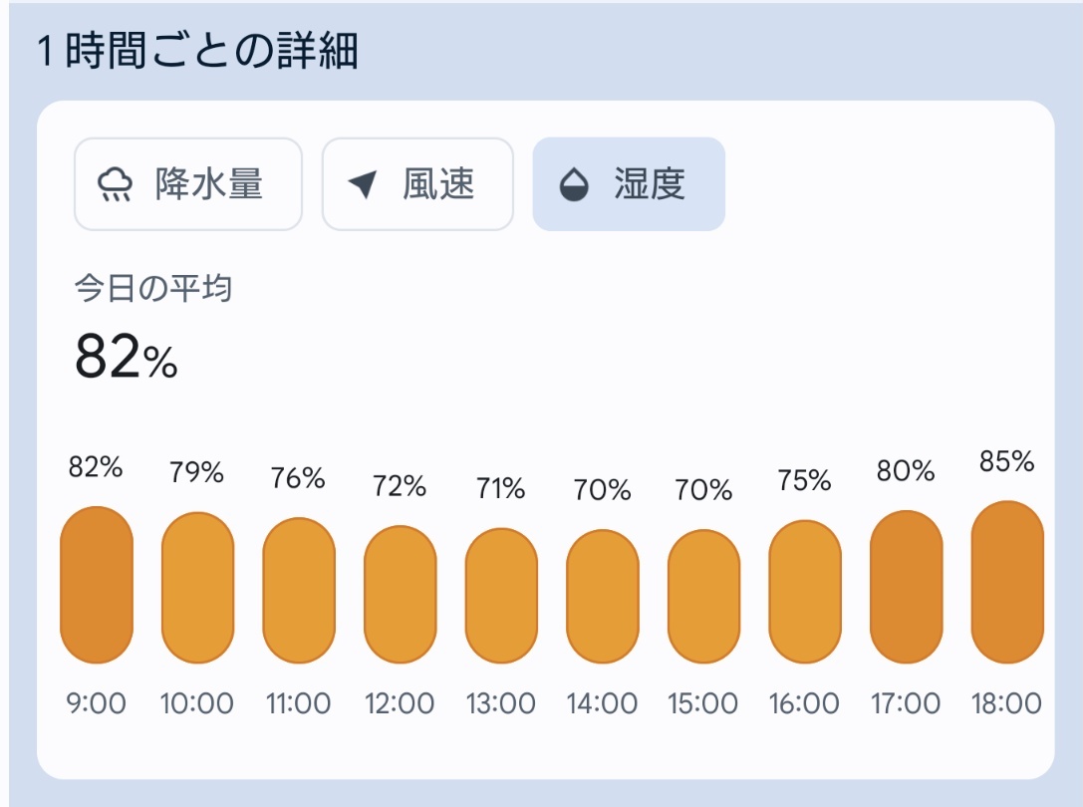Click the 18:00 time label
The image size is (1083, 807).
[x=1006, y=704]
